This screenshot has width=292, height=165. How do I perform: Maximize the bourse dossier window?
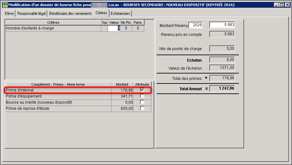point(282,5)
